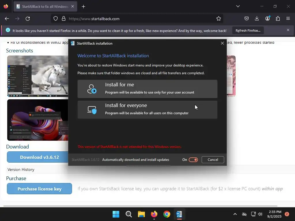Click Refresh Firefox button
Viewport: 295px width, 221px height.
(x=248, y=31)
